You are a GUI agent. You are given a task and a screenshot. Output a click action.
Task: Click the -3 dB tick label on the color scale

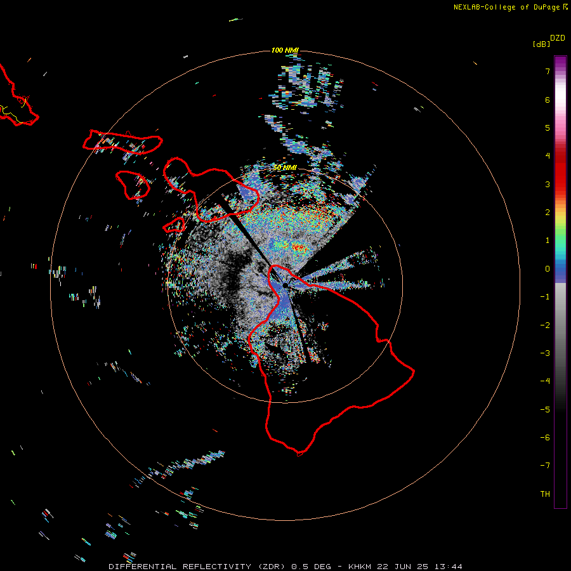(545, 353)
